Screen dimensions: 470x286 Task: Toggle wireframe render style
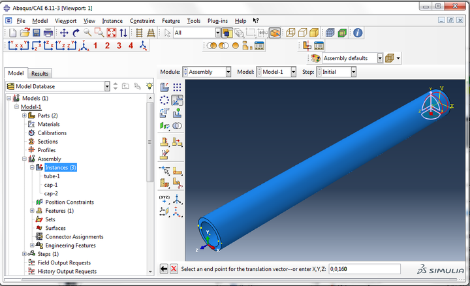(290, 33)
